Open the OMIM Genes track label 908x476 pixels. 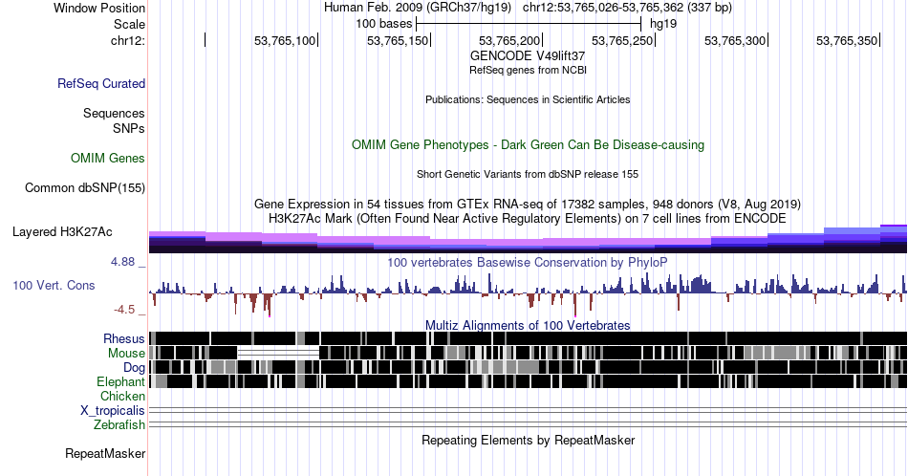[108, 158]
